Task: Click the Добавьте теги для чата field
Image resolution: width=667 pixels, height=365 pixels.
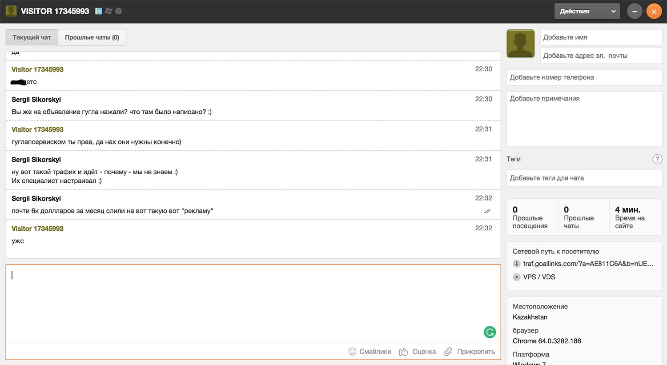Action: 584,178
